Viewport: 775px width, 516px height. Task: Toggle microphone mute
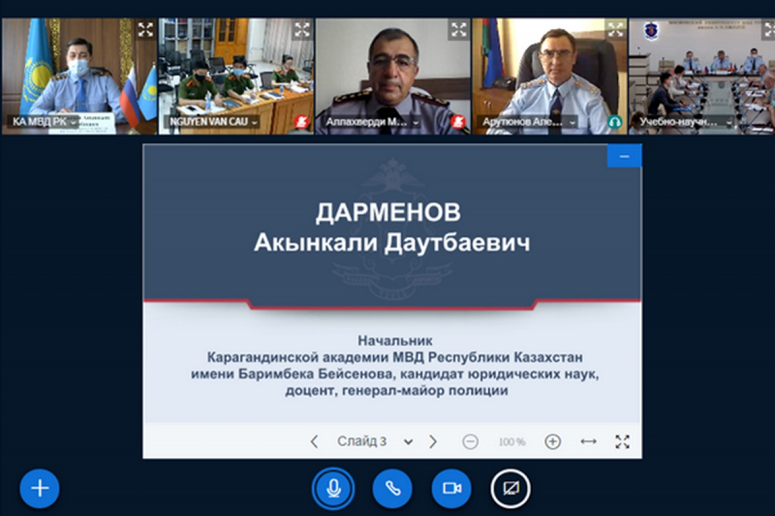coord(333,489)
